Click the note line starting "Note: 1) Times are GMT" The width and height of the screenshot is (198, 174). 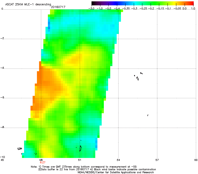[84, 167]
